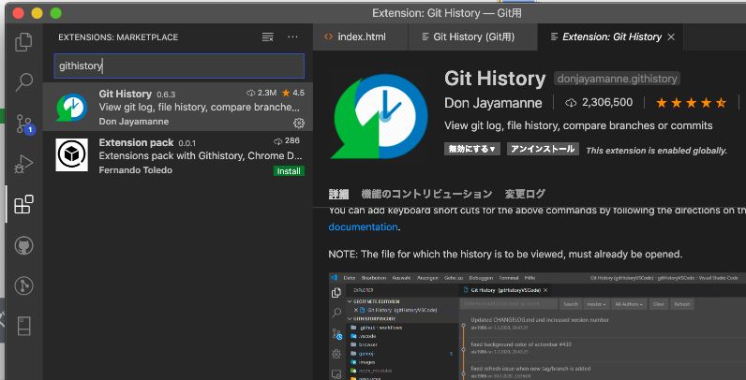Image resolution: width=746 pixels, height=380 pixels.
Task: Open the documentation link
Action: pos(363,227)
